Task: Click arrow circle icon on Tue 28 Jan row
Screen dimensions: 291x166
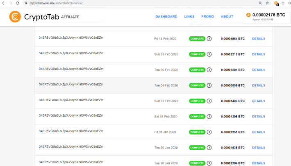Action: click(209, 163)
